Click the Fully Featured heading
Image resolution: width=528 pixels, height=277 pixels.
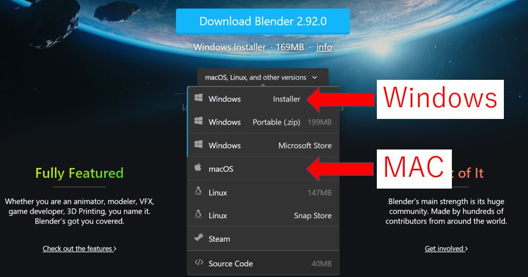click(x=79, y=173)
